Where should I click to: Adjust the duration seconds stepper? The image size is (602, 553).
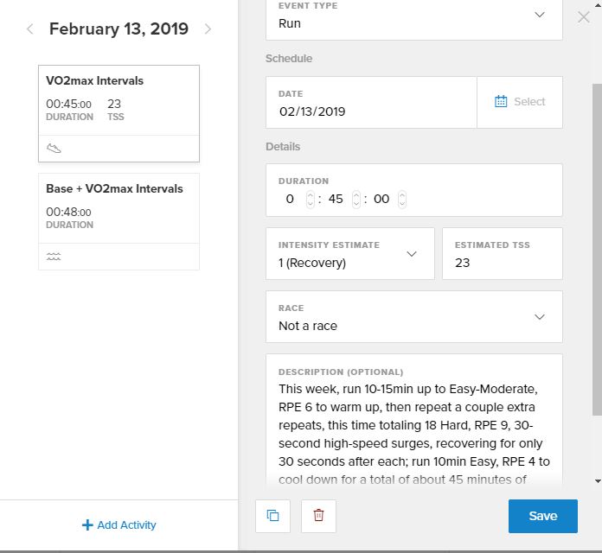(402, 199)
